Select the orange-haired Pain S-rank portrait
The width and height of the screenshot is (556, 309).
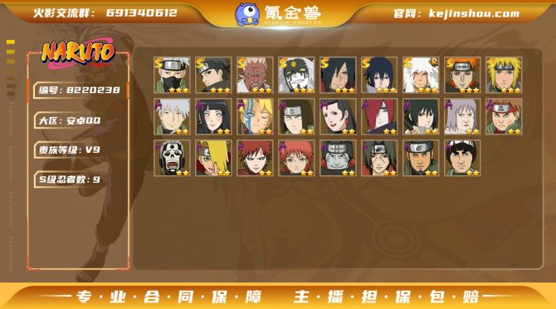point(462,76)
